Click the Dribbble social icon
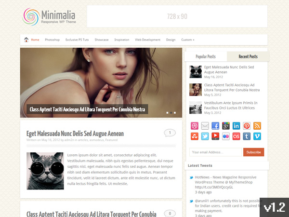This screenshot has width=289, height=217. pyautogui.click(x=195, y=126)
